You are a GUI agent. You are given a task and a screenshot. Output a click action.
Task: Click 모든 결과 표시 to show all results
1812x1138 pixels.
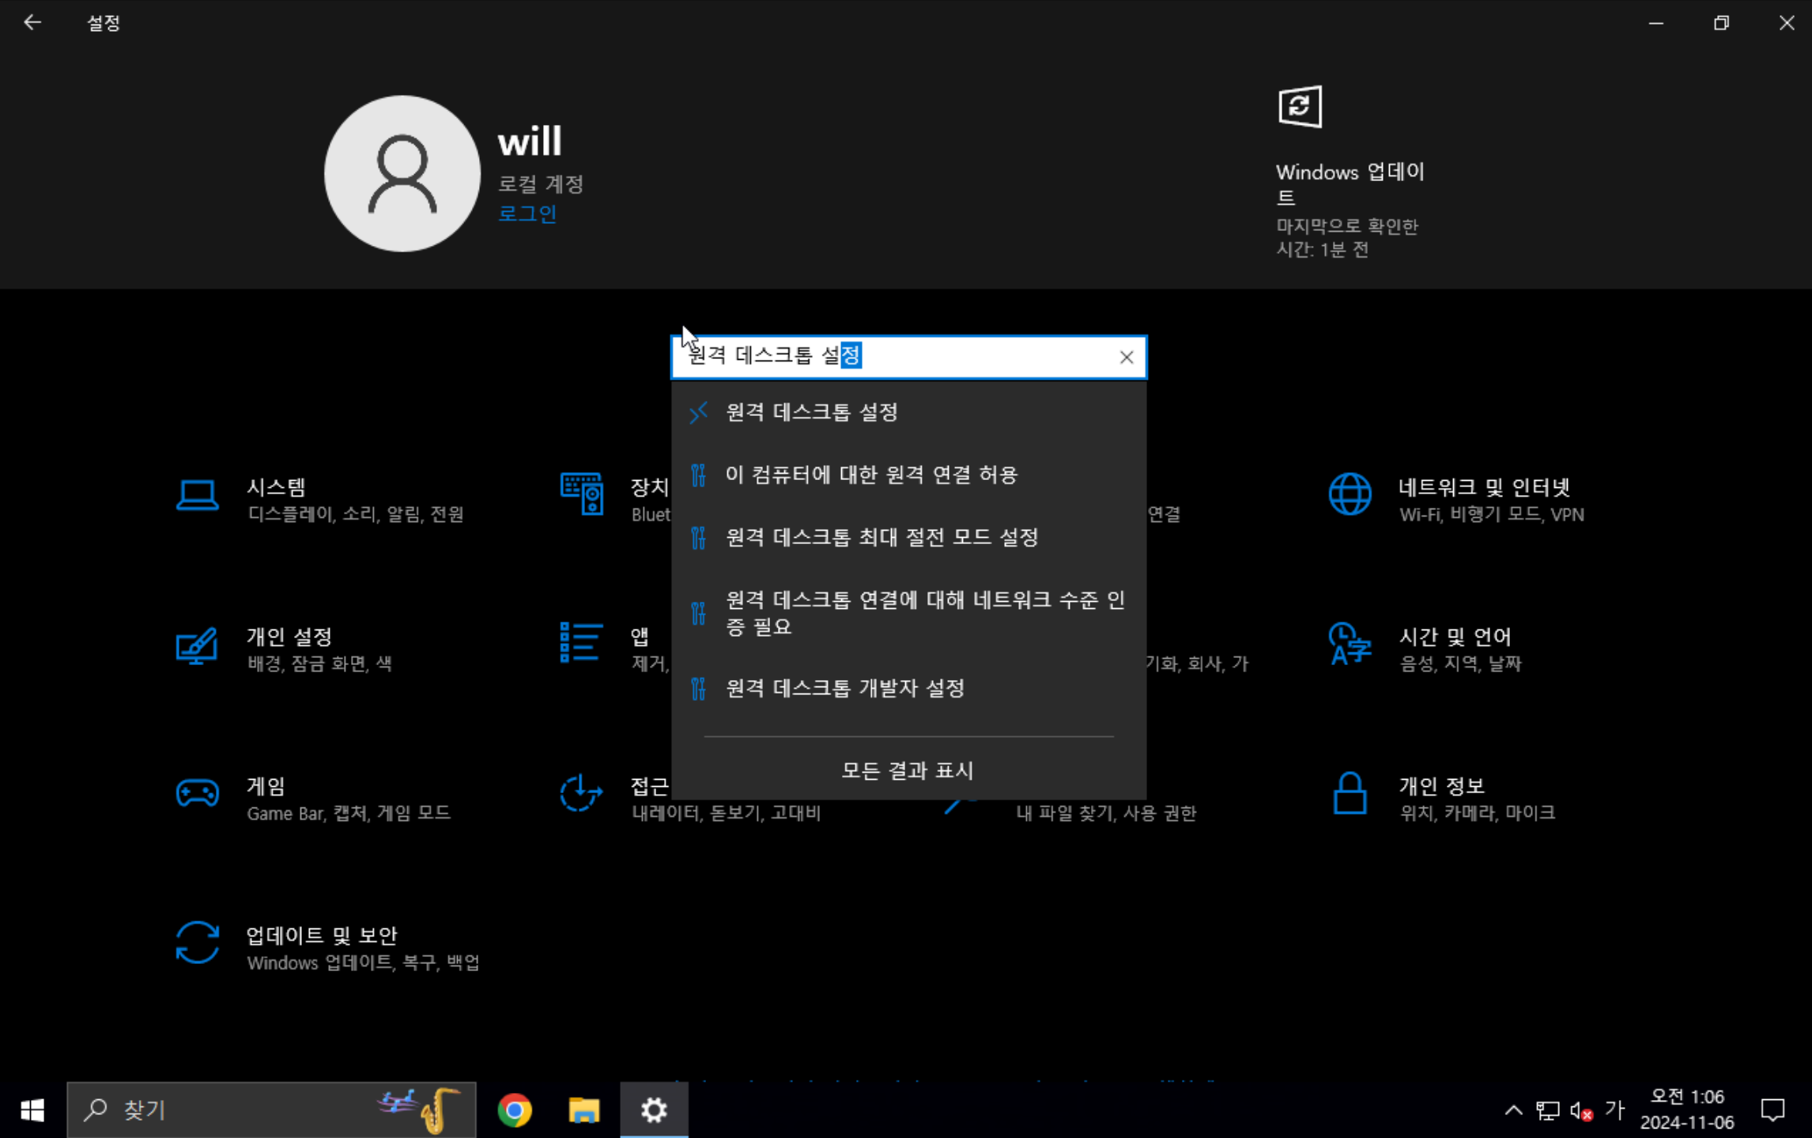click(908, 770)
